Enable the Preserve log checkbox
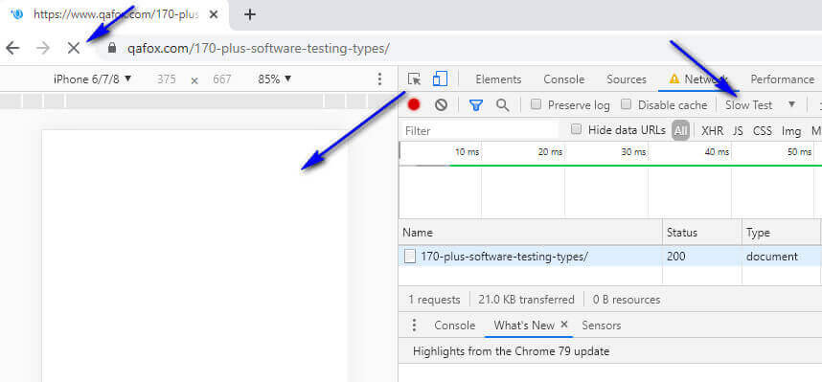 [536, 104]
